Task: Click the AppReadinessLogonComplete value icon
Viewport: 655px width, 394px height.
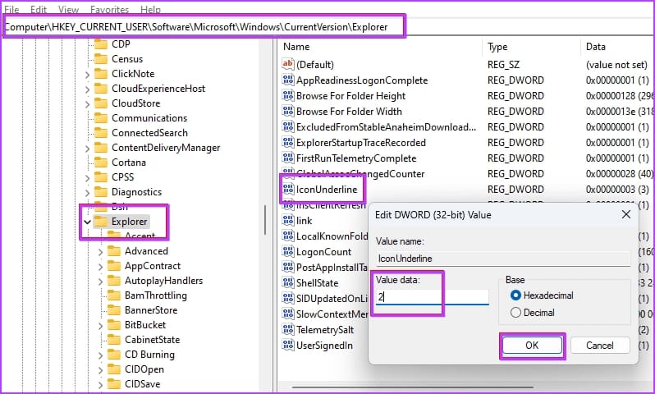Action: (288, 80)
